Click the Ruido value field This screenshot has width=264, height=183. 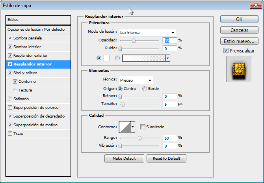click(x=170, y=49)
